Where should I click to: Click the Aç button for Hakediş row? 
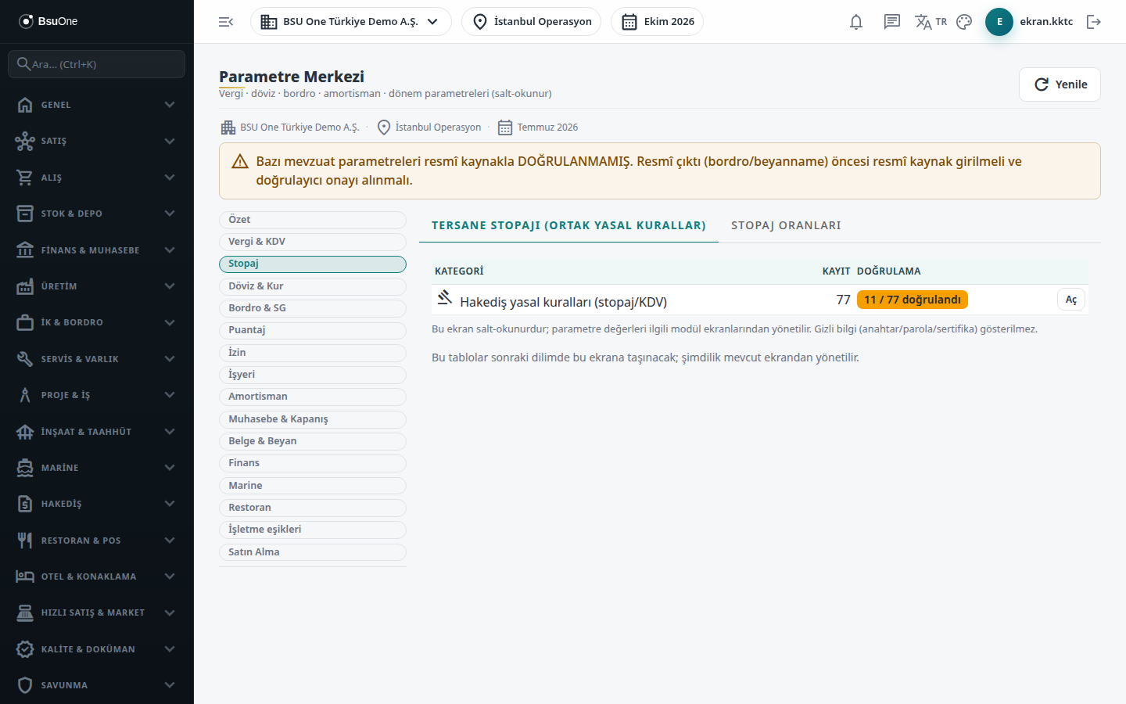pos(1071,300)
